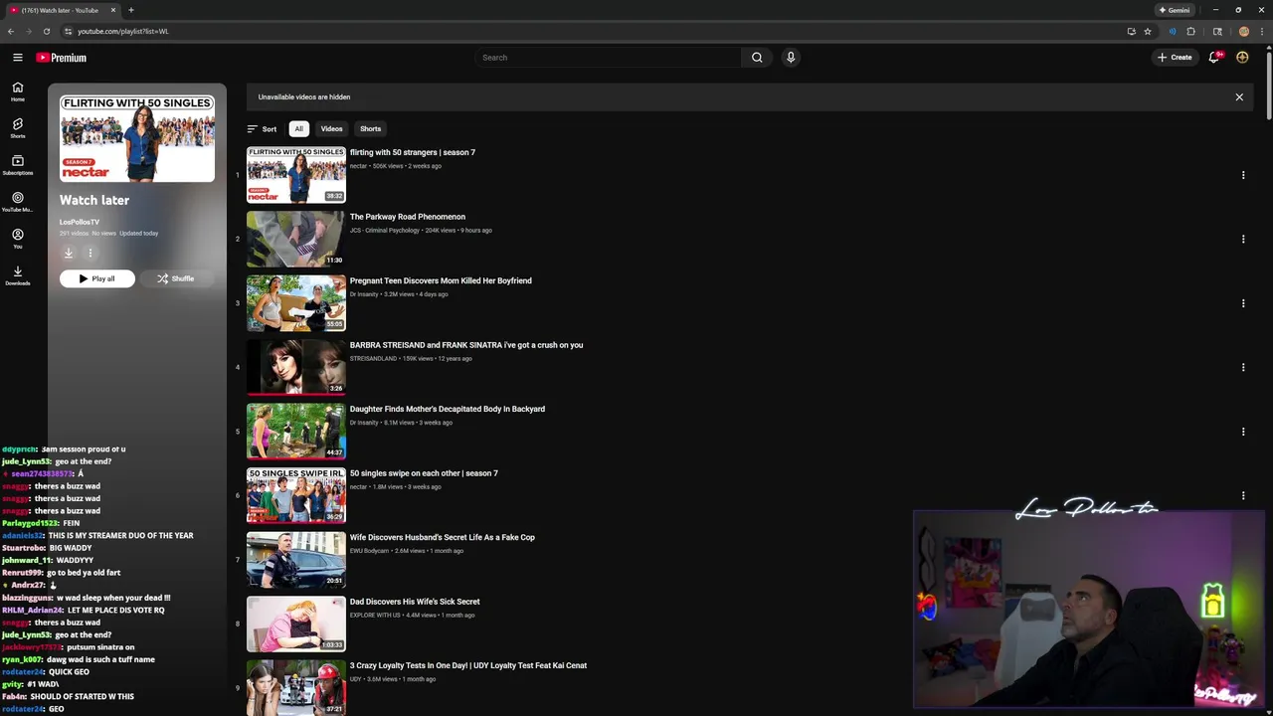Viewport: 1273px width, 716px height.
Task: Open the Sort dropdown
Action: [262, 129]
